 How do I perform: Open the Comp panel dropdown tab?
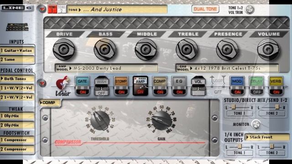[50, 102]
